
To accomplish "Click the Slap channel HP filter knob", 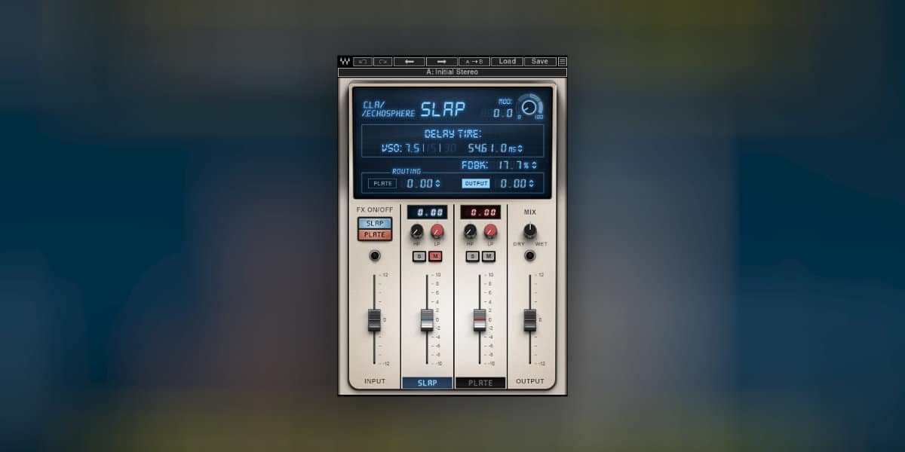I will pyautogui.click(x=417, y=231).
